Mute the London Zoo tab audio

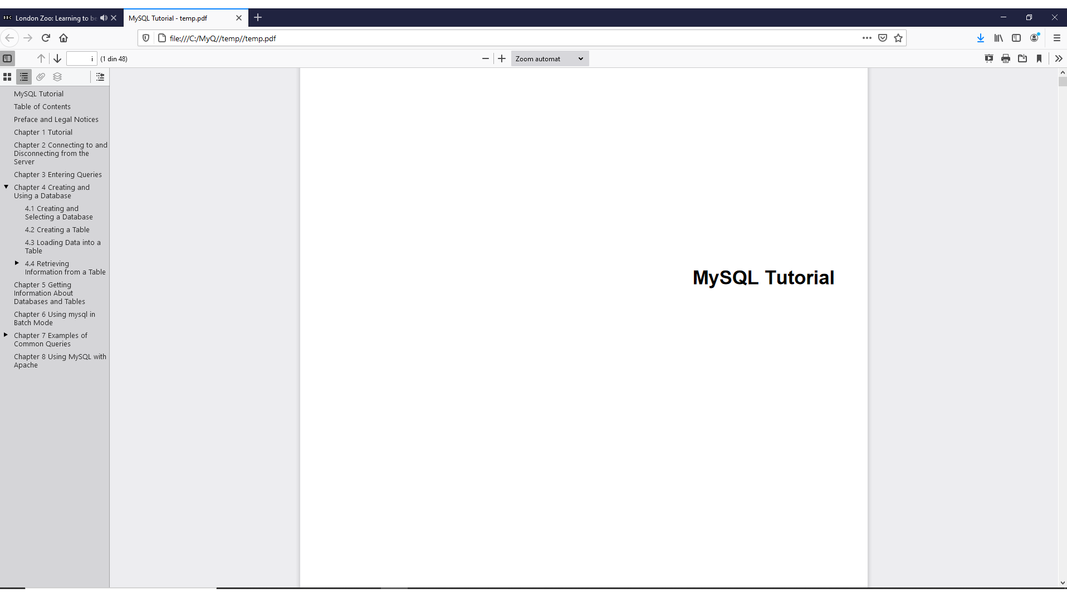pos(104,18)
